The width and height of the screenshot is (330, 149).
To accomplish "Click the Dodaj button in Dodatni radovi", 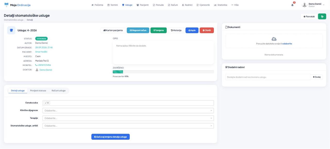I will tap(317, 77).
